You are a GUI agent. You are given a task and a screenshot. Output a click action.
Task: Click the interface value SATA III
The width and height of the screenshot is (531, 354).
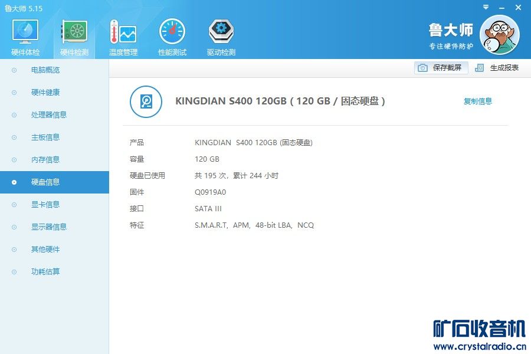208,209
